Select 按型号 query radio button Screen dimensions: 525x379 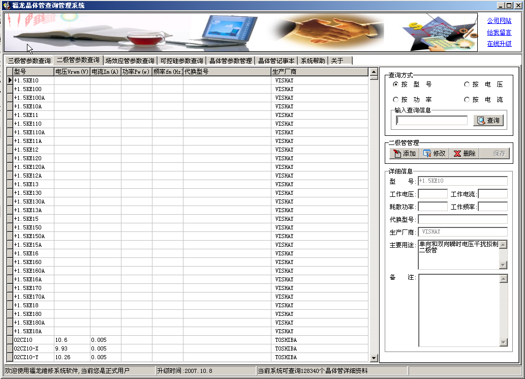(396, 84)
